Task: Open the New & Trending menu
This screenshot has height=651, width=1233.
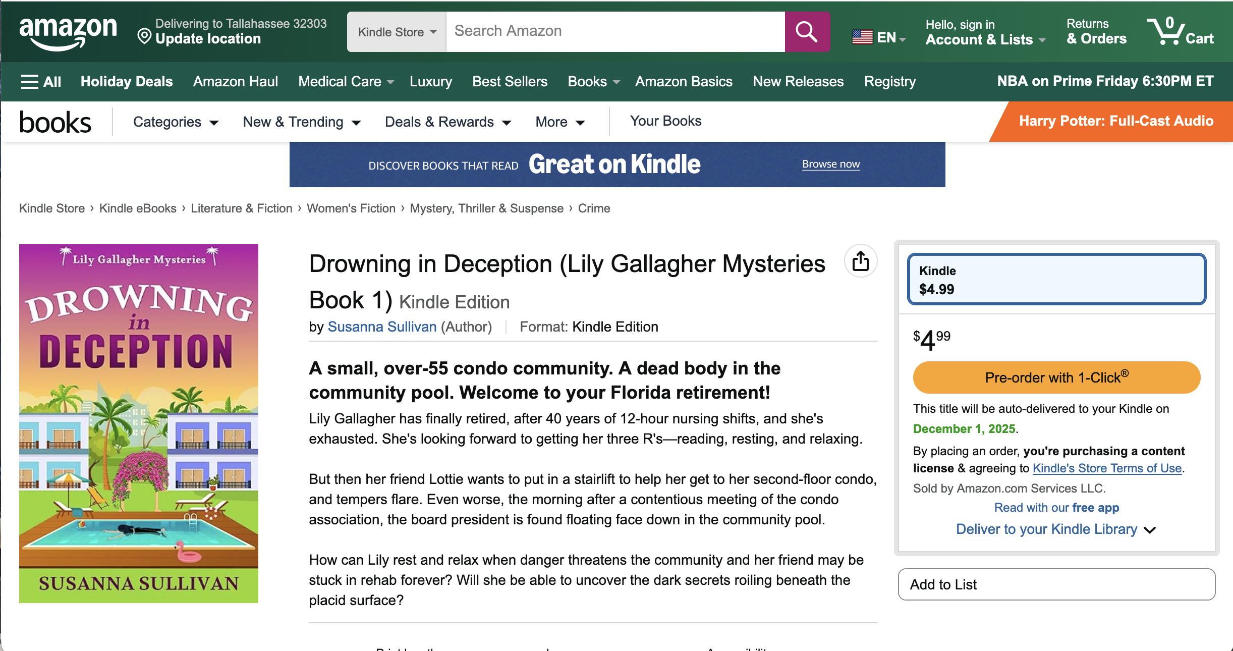Action: (302, 122)
